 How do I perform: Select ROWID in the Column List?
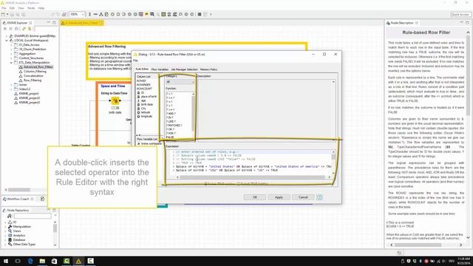point(141,81)
